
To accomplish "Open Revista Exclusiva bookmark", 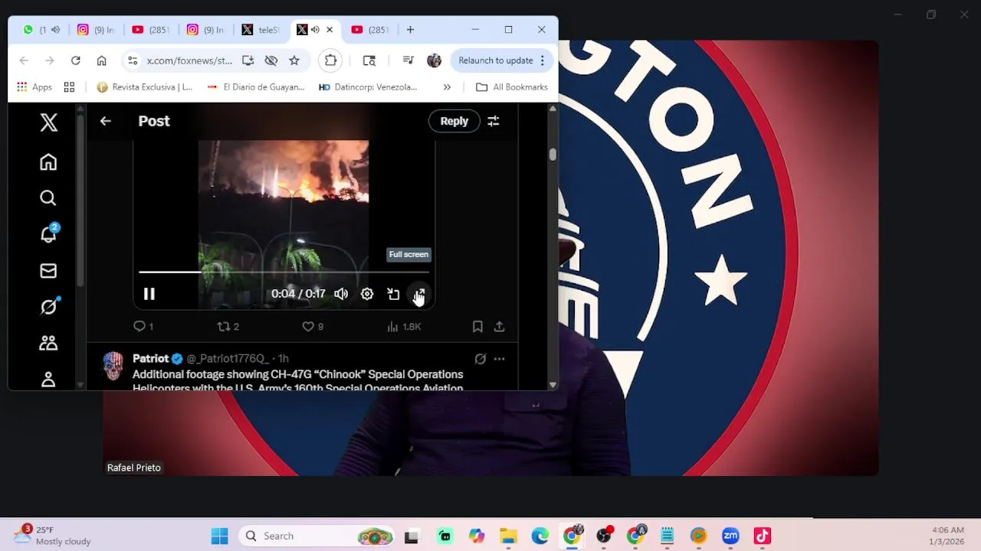I will (x=145, y=87).
